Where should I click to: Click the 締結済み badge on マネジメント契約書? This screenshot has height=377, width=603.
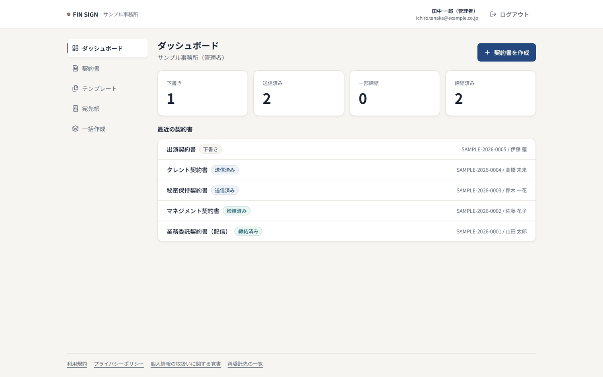click(x=236, y=211)
